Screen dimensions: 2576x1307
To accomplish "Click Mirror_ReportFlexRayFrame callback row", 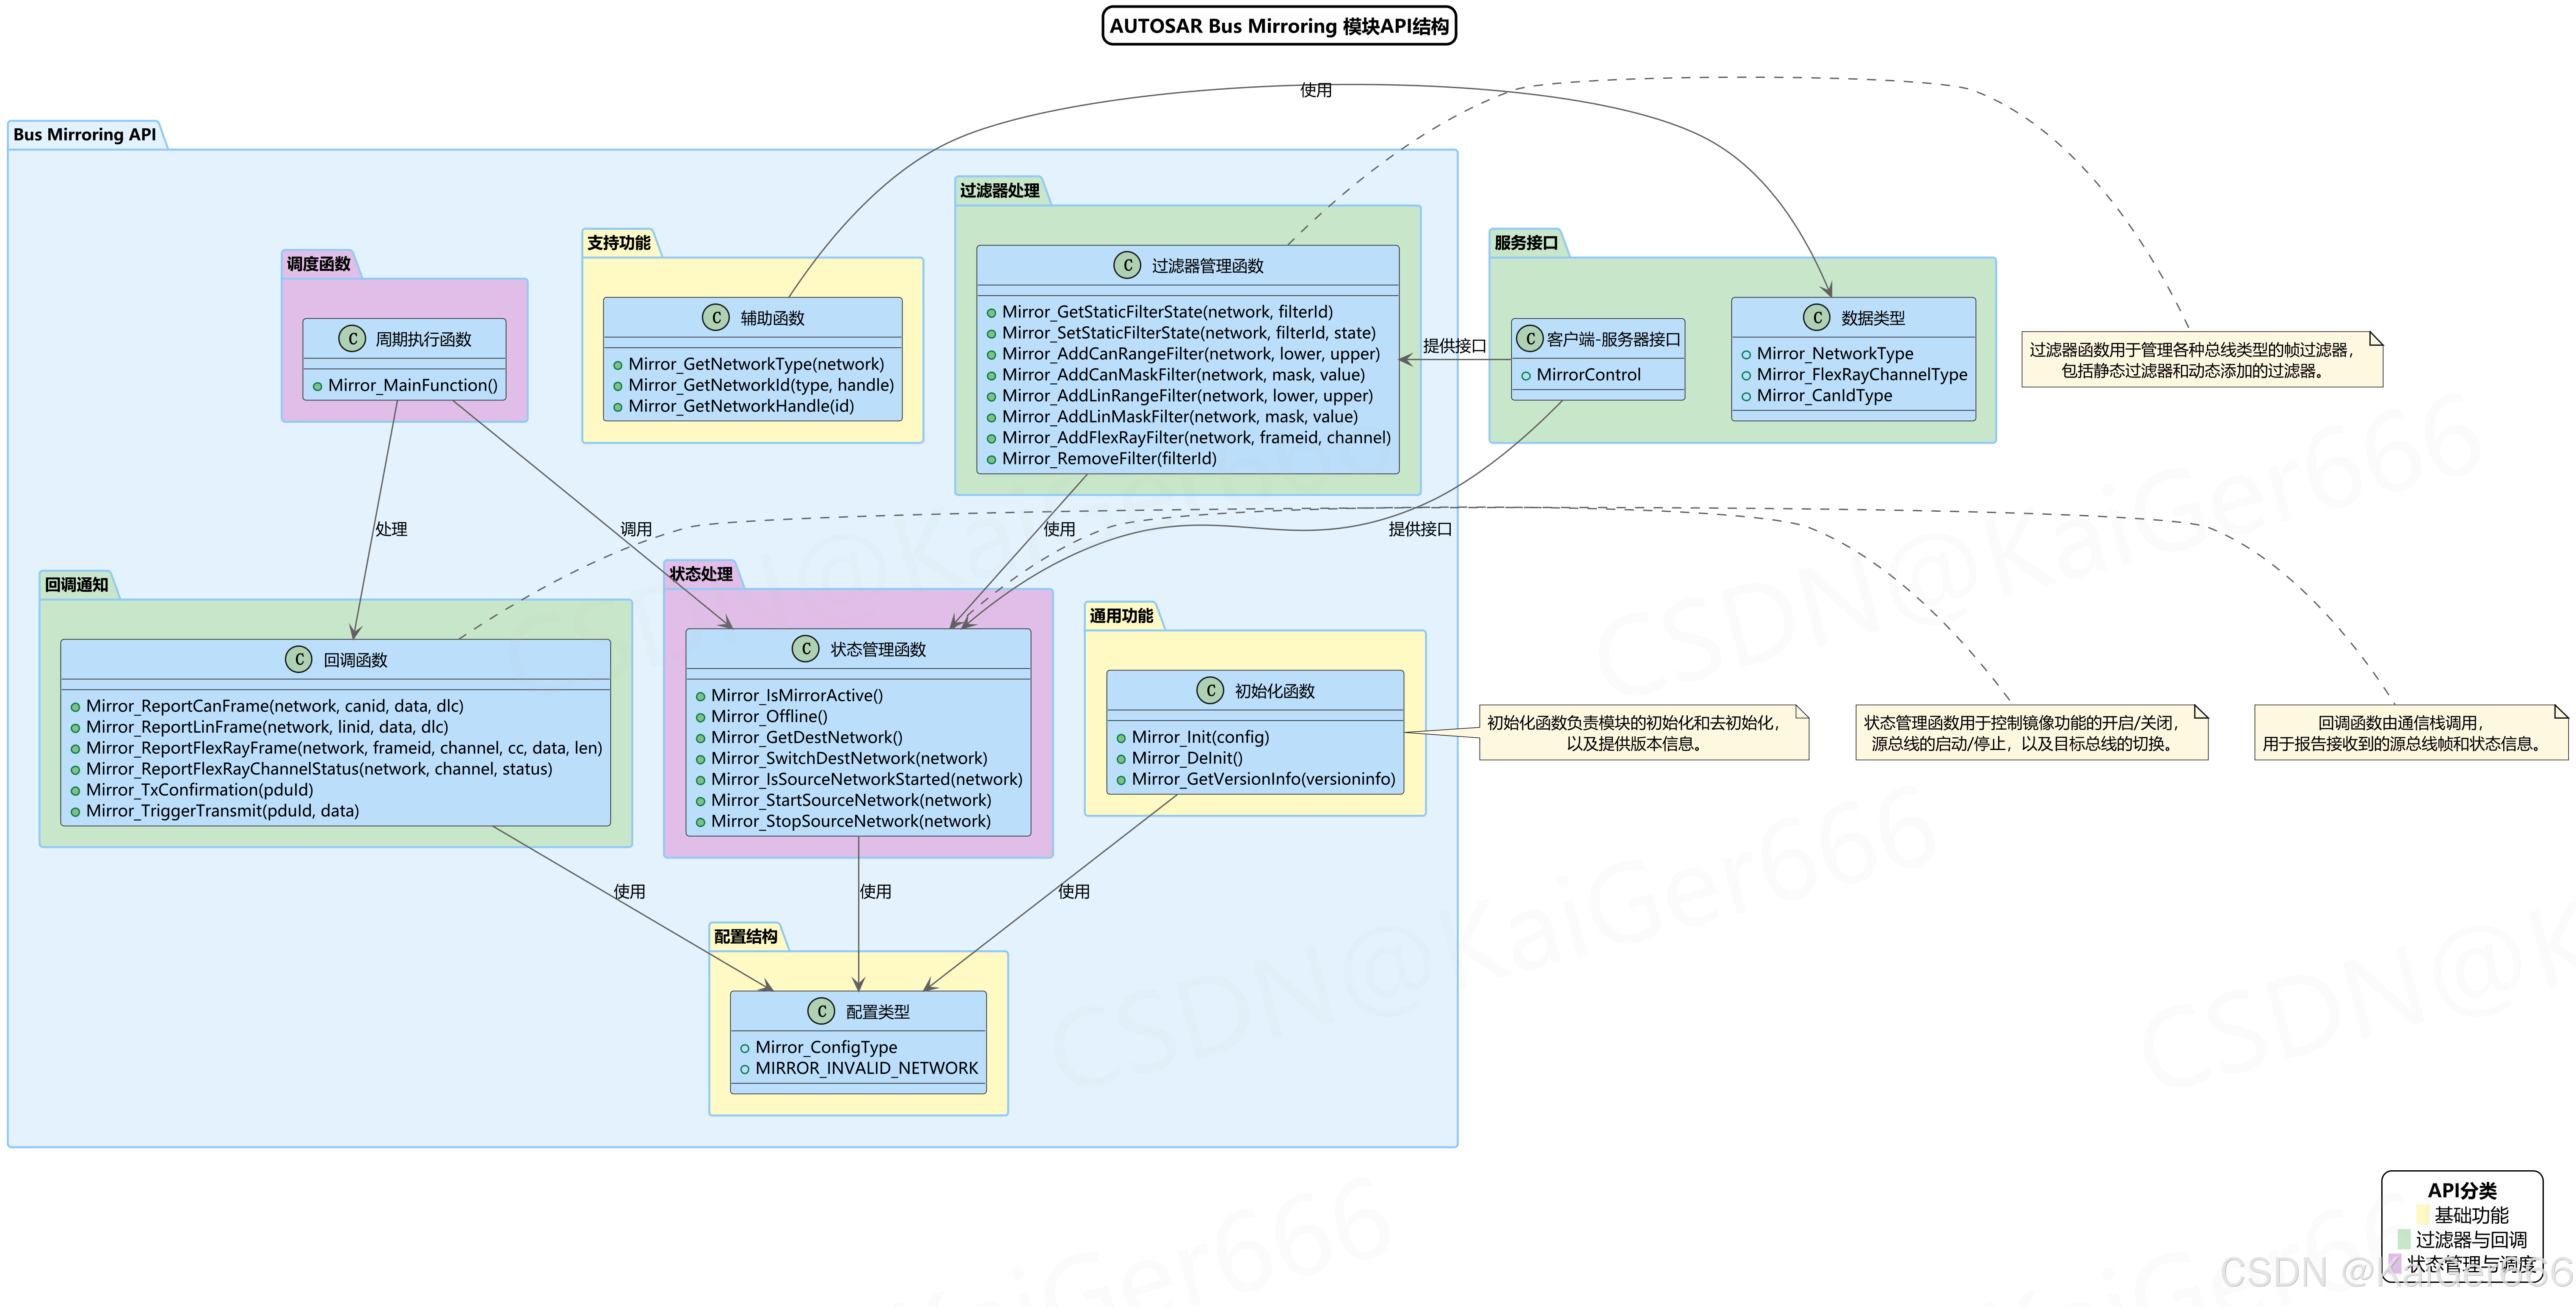I will pos(336,748).
